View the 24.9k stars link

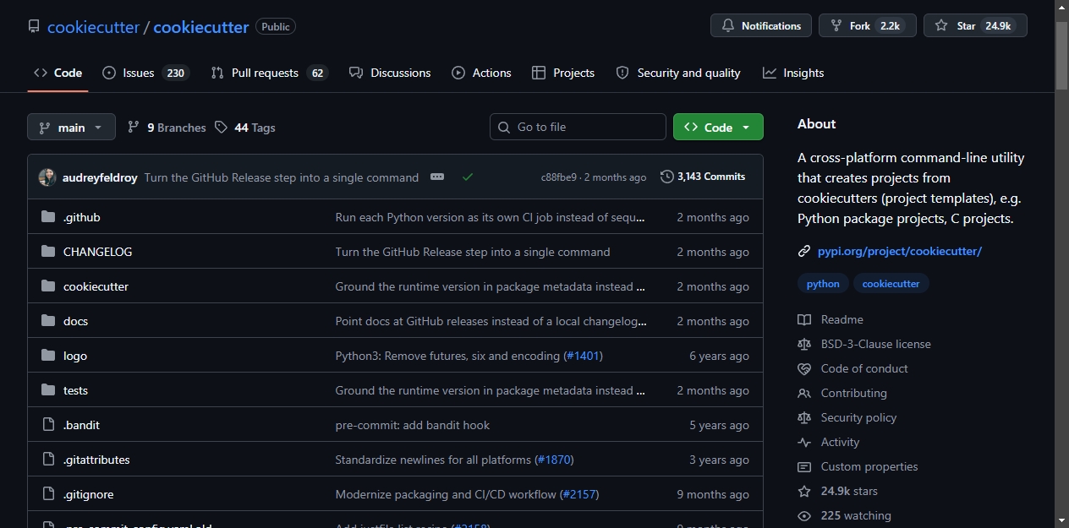coord(838,491)
